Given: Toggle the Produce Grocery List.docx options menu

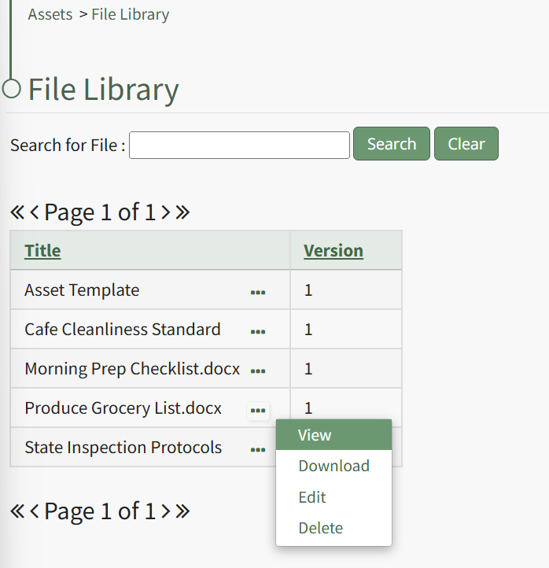Looking at the screenshot, I should click(x=257, y=410).
